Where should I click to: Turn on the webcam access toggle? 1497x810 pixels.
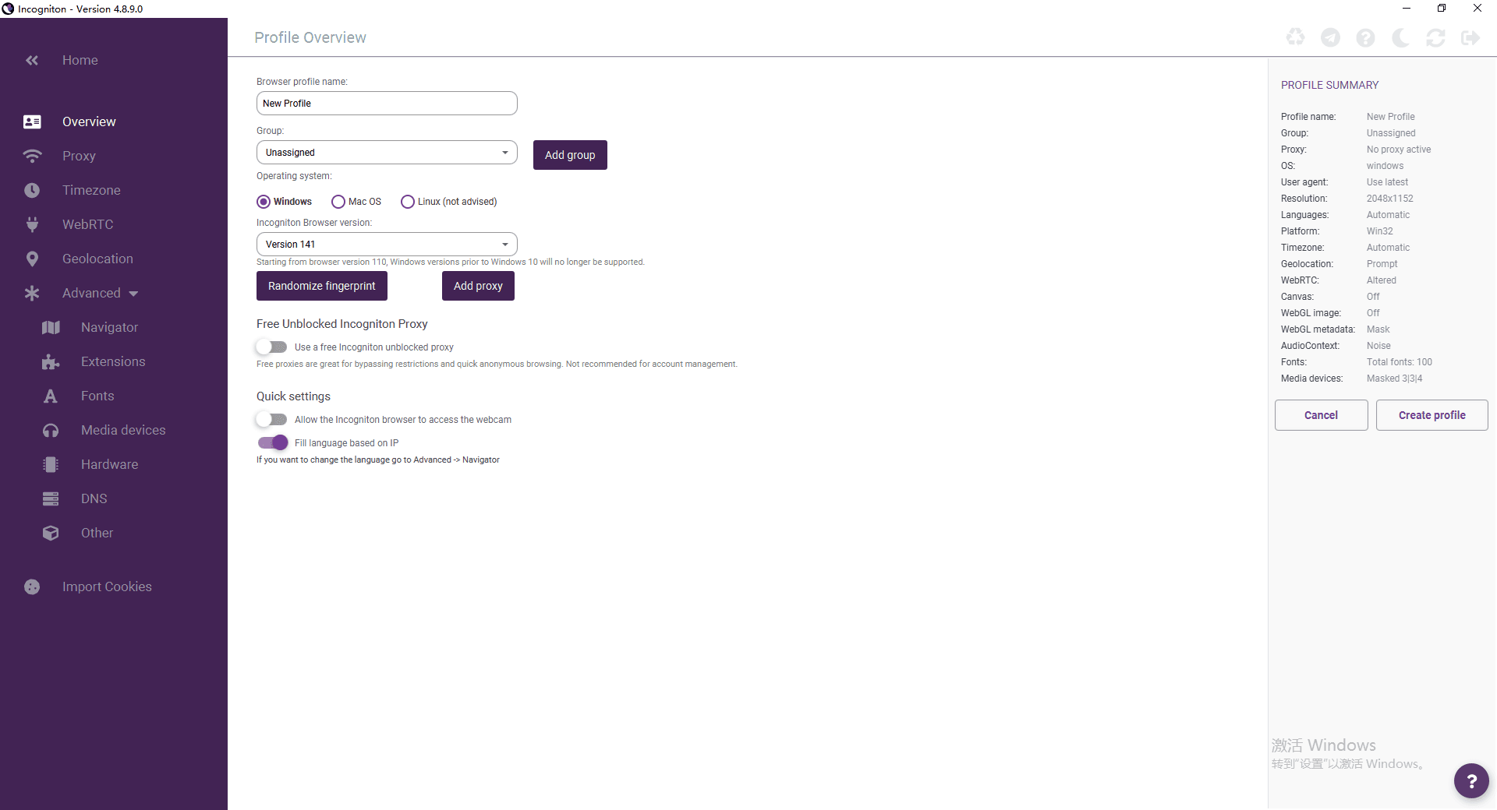click(x=272, y=420)
